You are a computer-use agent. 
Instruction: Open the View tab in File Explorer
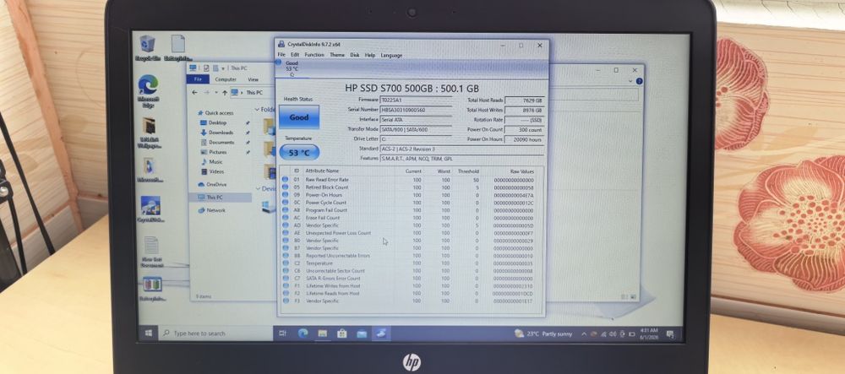pyautogui.click(x=253, y=79)
